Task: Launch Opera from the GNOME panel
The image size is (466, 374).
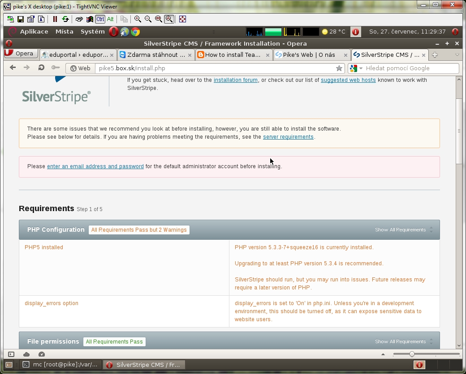Action: click(113, 31)
